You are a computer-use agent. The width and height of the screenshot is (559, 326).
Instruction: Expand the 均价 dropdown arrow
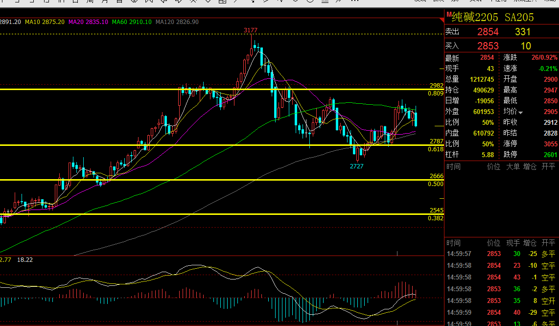coord(520,113)
